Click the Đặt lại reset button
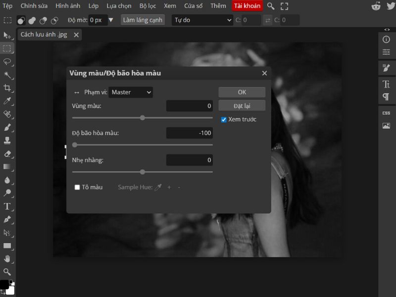Screen dimensions: 396x297 (242, 106)
